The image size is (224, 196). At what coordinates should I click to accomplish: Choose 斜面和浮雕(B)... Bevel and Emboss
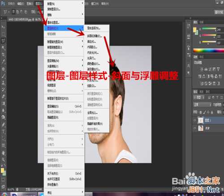(97, 36)
